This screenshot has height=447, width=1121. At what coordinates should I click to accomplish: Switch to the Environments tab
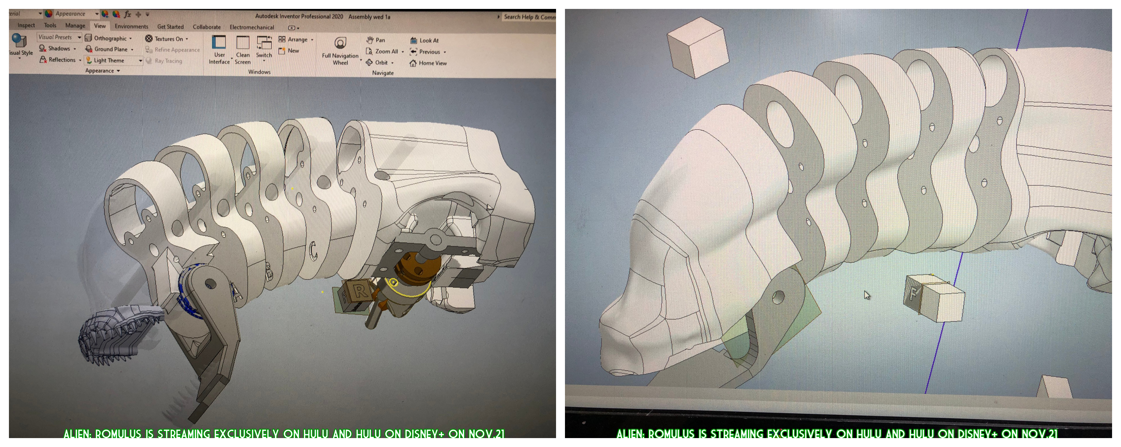[x=132, y=26]
